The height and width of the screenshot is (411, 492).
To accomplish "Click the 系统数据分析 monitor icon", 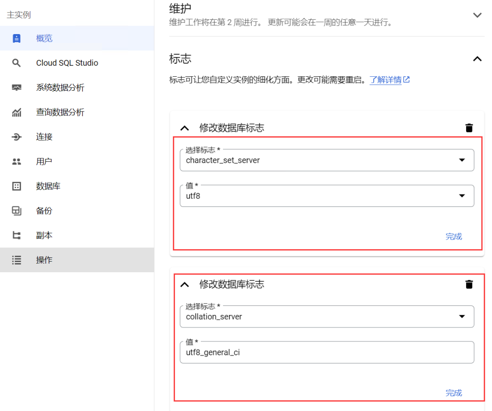I will [17, 87].
